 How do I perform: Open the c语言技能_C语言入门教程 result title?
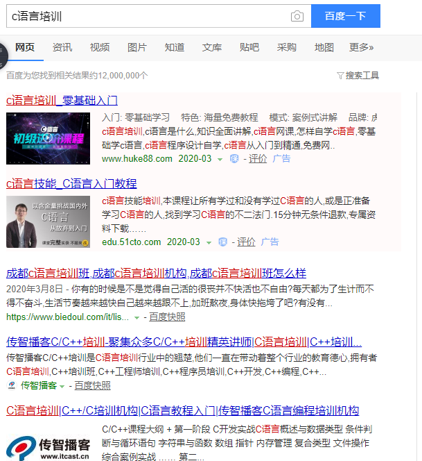pos(71,184)
